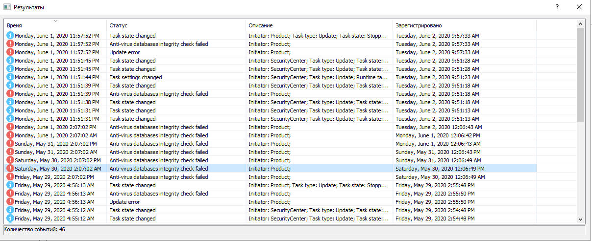Close the Результаты window
The height and width of the screenshot is (241, 592).
(579, 7)
